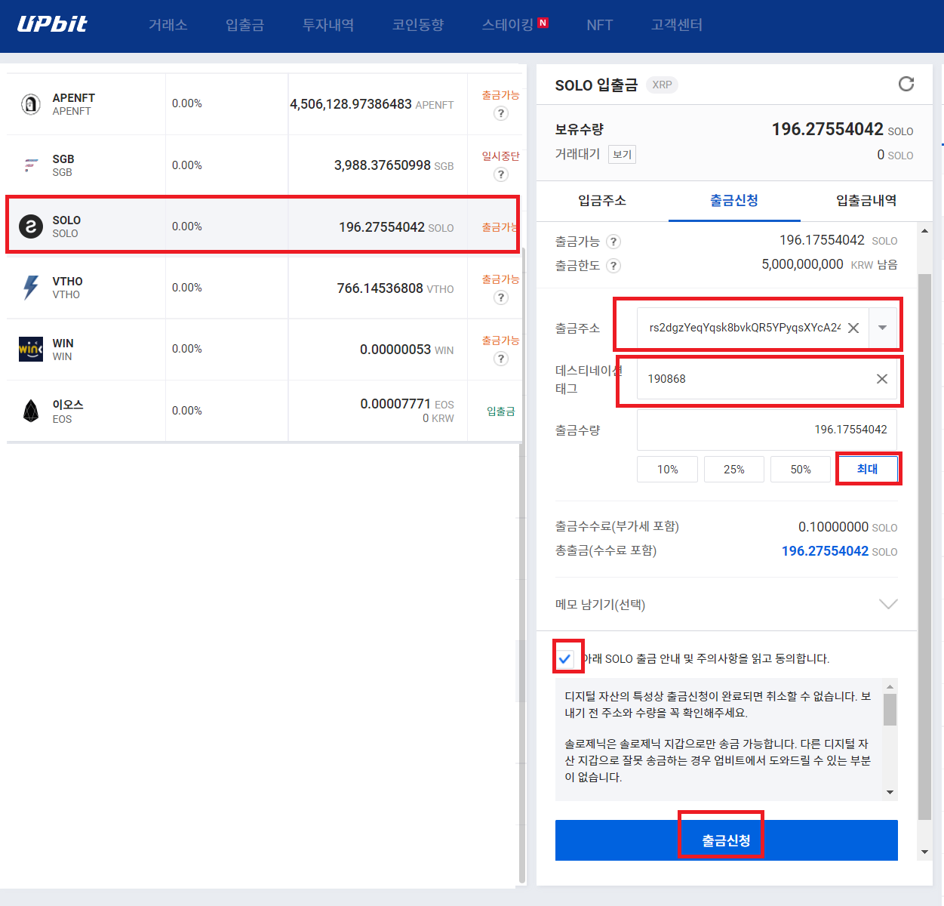
Task: Click the total withdrawal 196.27554042 in blue
Action: [x=825, y=551]
